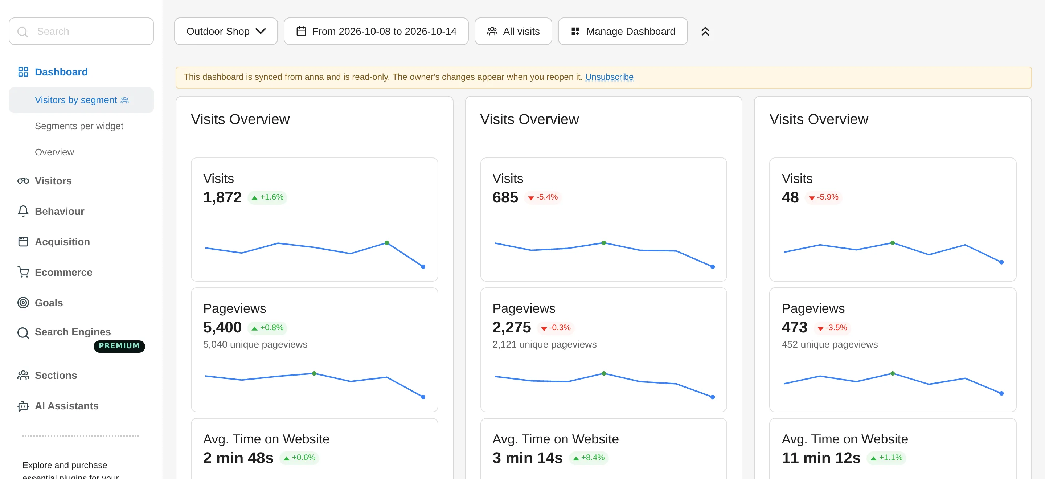Click the +1.1% change badge near 11 min 12s
Image resolution: width=1045 pixels, height=479 pixels.
click(886, 458)
